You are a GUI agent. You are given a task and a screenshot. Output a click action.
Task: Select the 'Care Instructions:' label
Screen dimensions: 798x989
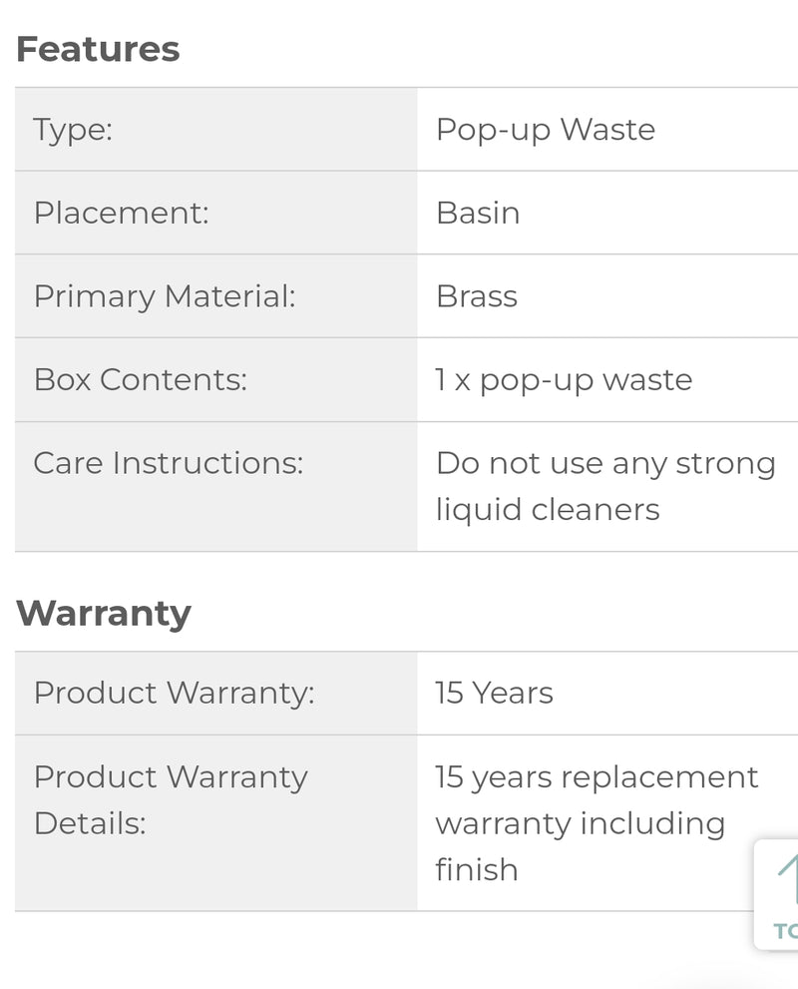(168, 463)
